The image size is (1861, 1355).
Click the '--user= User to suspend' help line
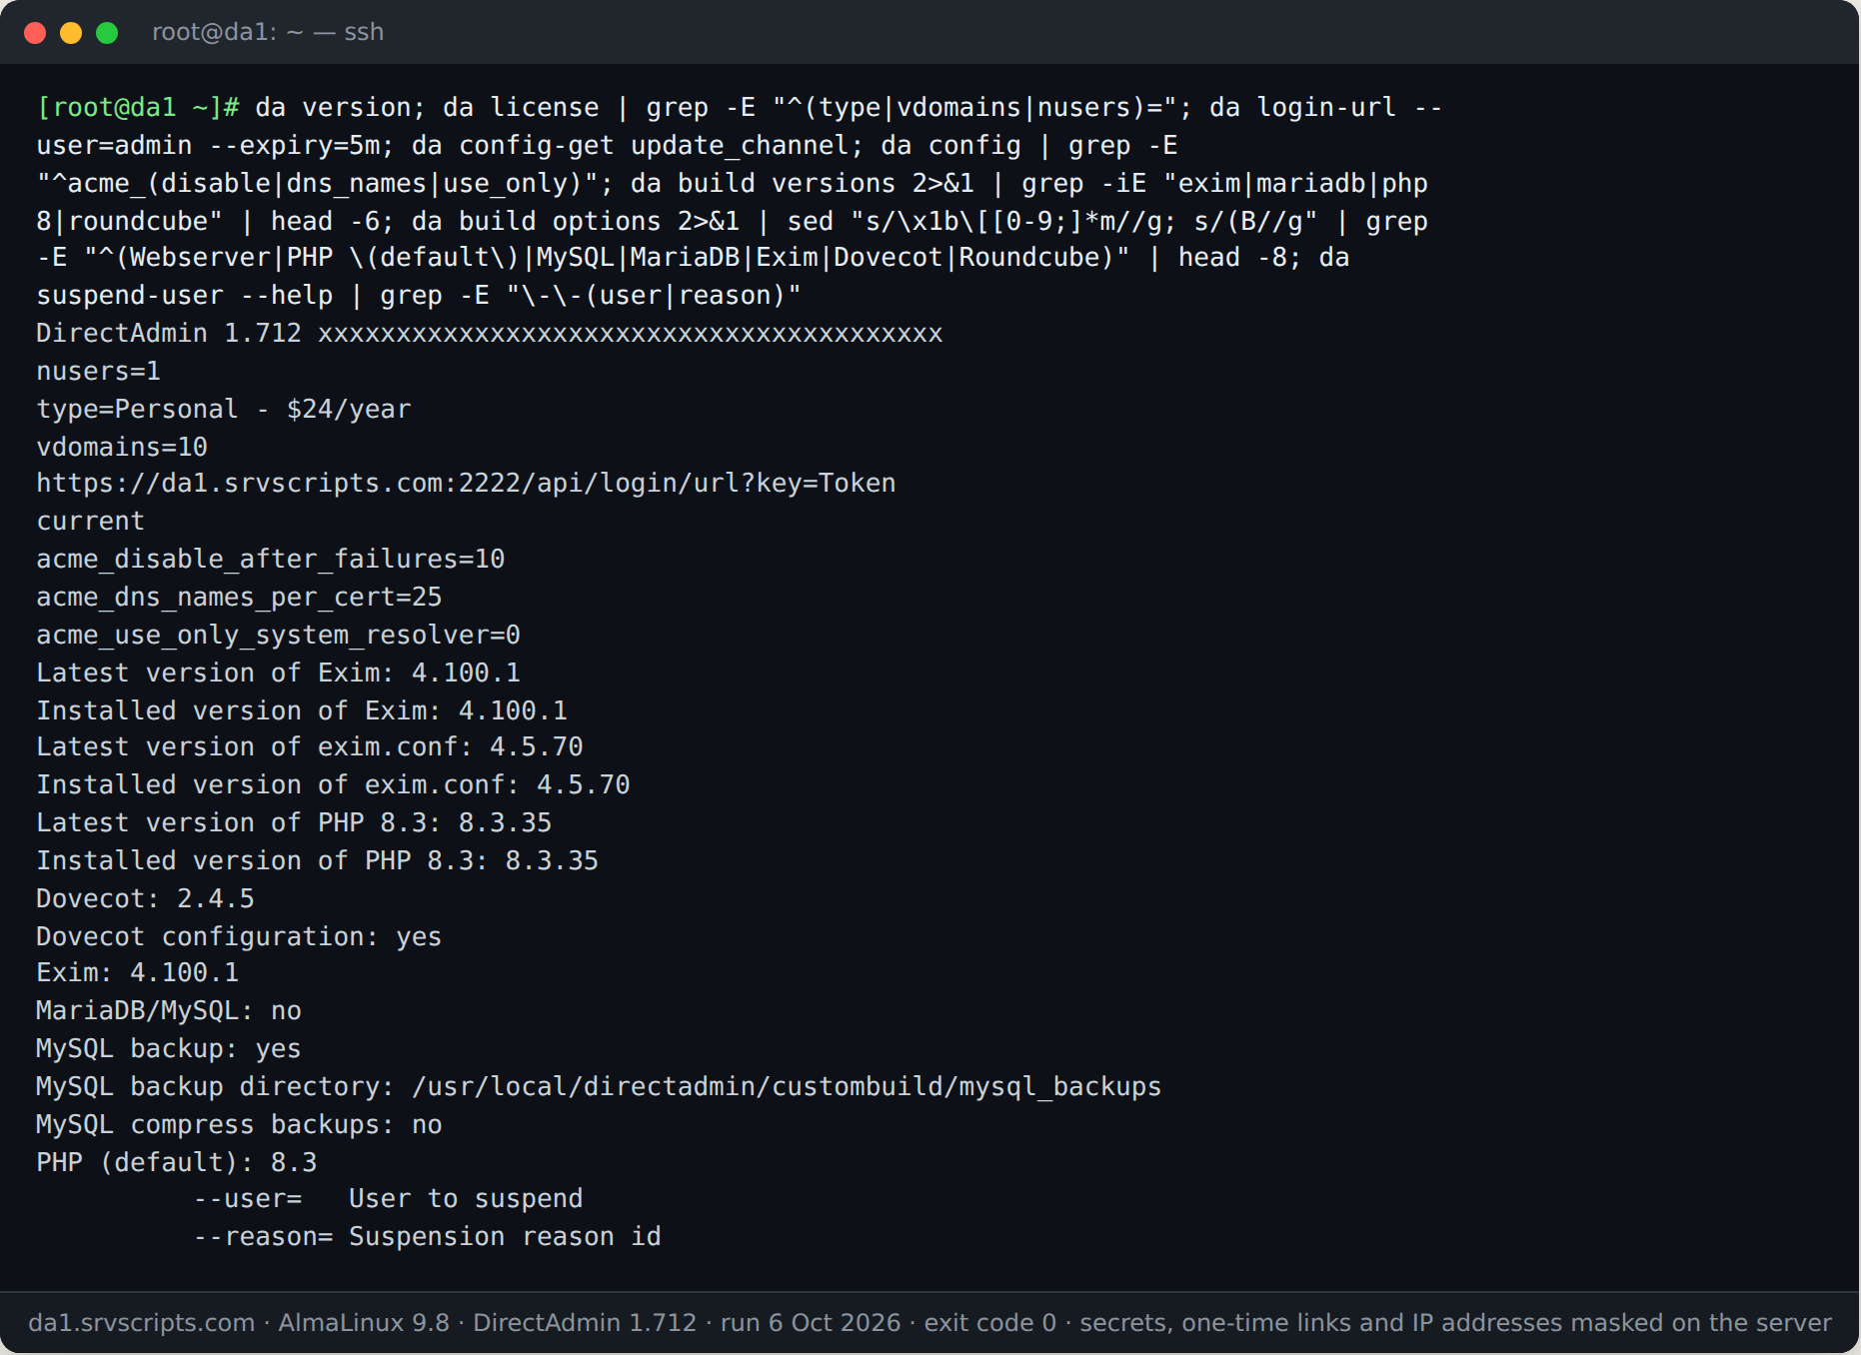pos(388,1198)
